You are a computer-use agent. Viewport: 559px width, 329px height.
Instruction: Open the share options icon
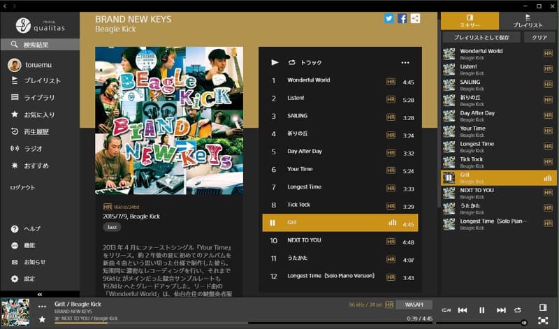(415, 19)
